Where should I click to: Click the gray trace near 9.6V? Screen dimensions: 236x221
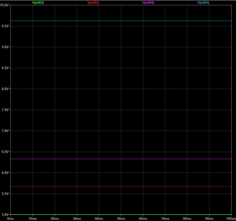click(x=121, y=21)
